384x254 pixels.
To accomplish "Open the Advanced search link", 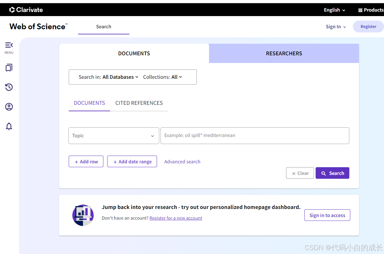I will pyautogui.click(x=182, y=162).
